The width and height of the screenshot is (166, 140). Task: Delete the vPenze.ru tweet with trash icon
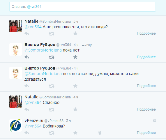pos(100,133)
